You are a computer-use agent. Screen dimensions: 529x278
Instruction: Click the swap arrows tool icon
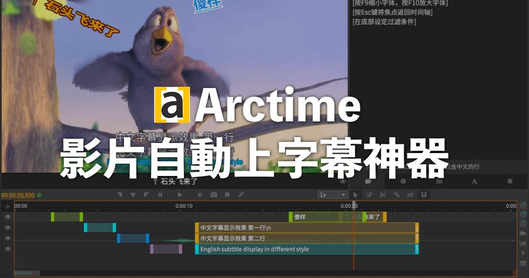pos(410,195)
